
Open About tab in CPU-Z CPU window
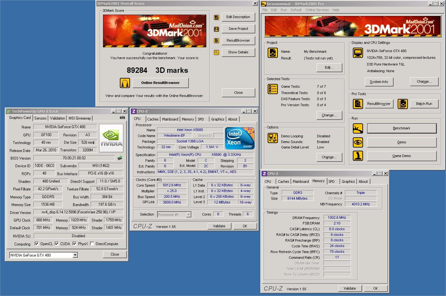(233, 119)
